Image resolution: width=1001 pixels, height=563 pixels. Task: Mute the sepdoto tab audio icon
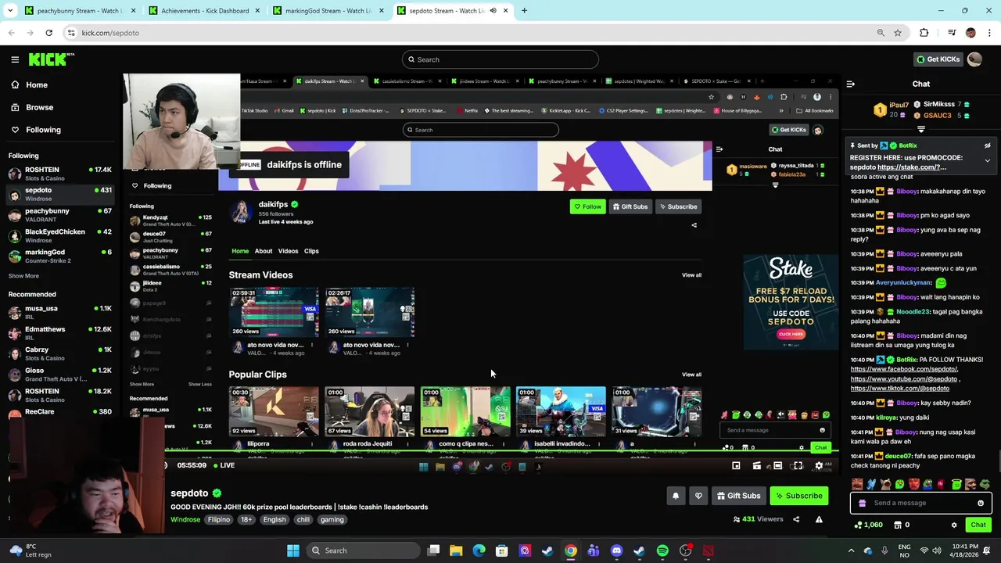[493, 11]
